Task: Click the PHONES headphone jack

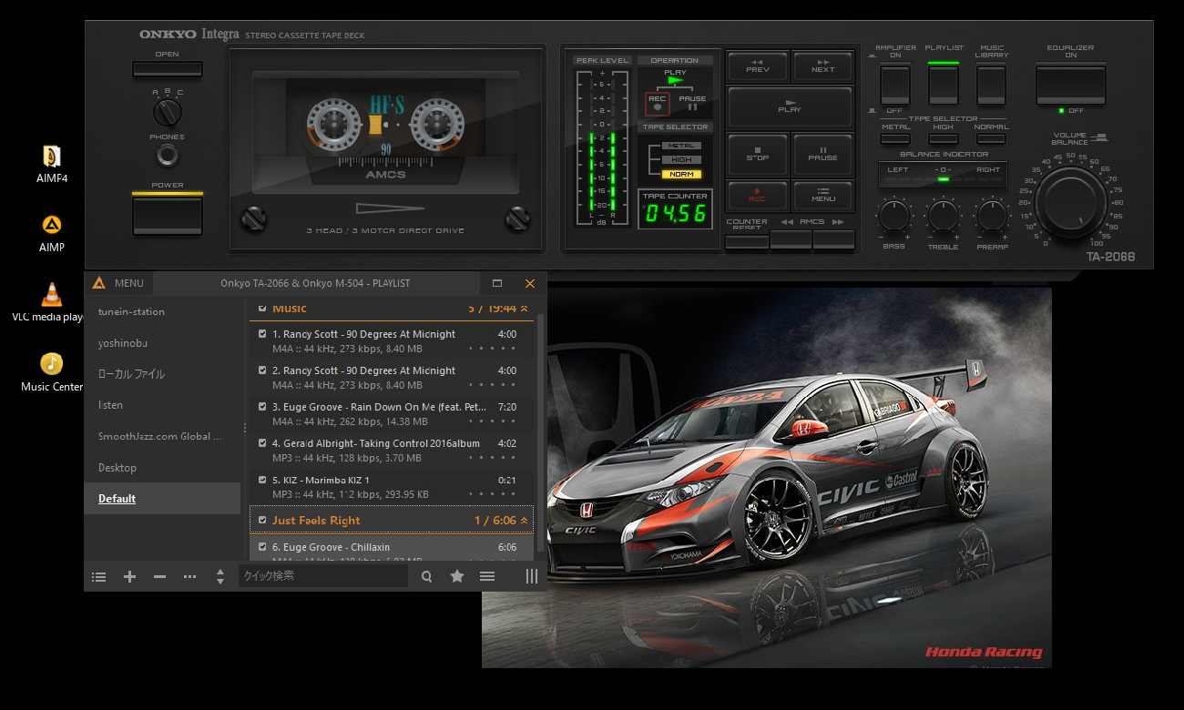Action: (168, 155)
